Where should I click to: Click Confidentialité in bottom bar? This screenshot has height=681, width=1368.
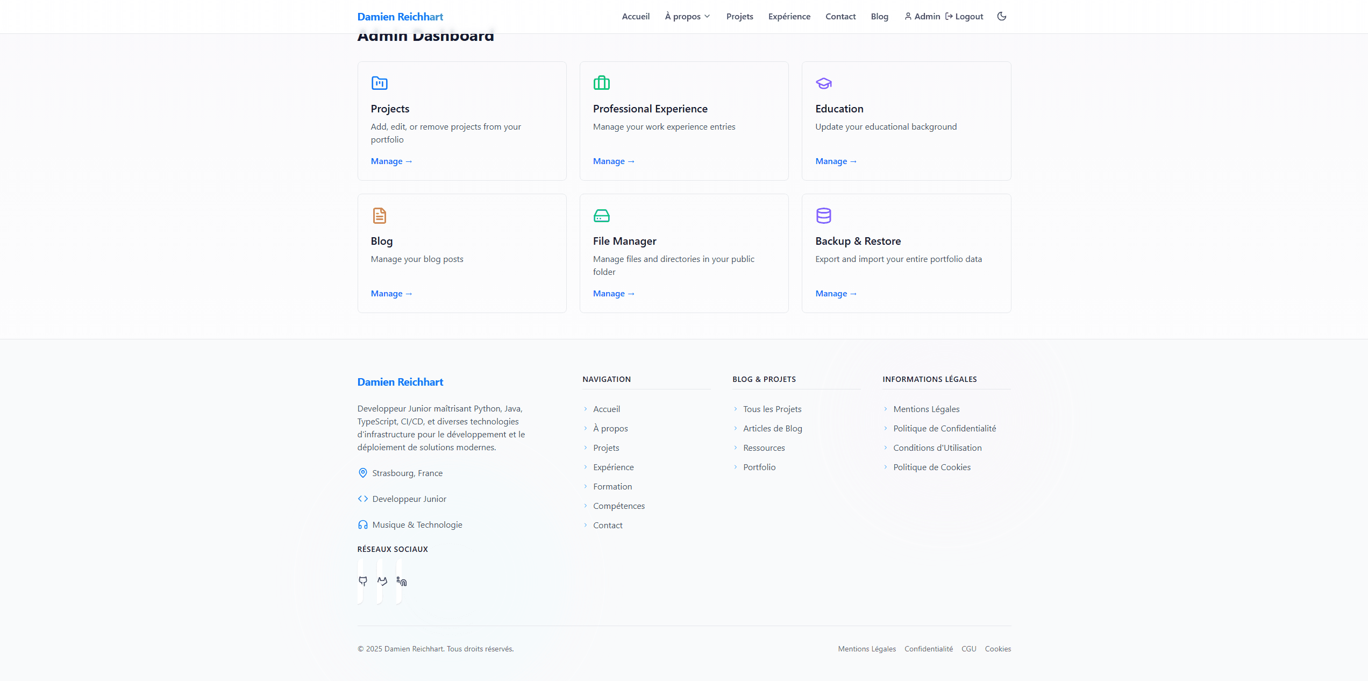(929, 649)
